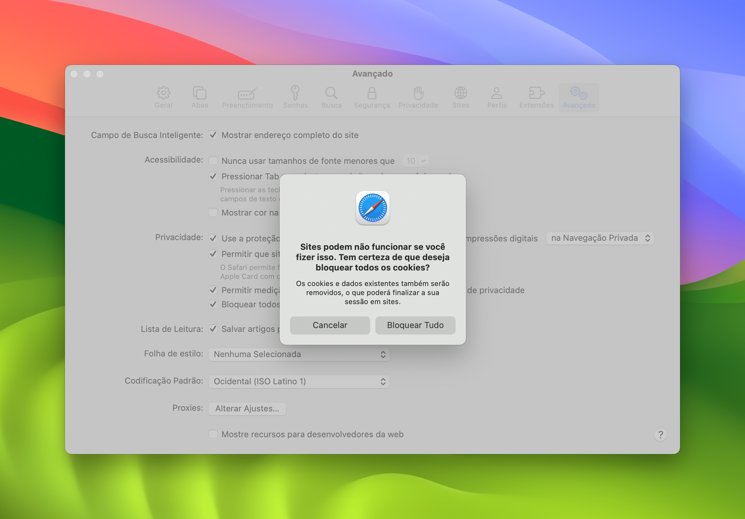
Task: Toggle Pressionar Tab checkbox
Action: coord(213,176)
